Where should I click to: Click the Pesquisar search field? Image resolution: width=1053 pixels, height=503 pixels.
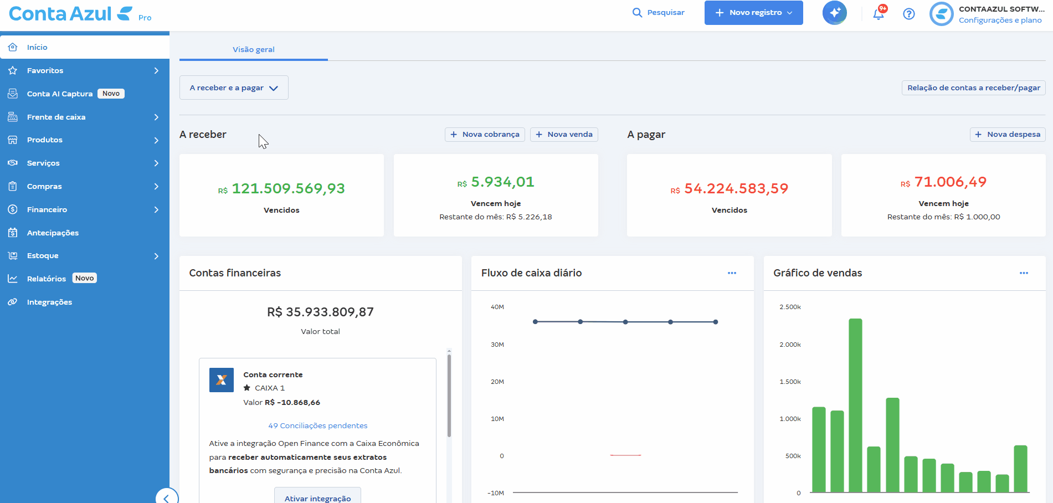[659, 13]
